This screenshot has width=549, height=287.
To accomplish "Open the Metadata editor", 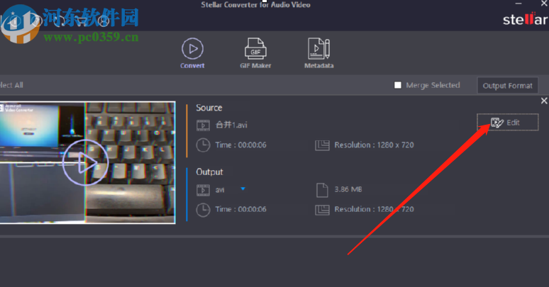I will point(318,53).
